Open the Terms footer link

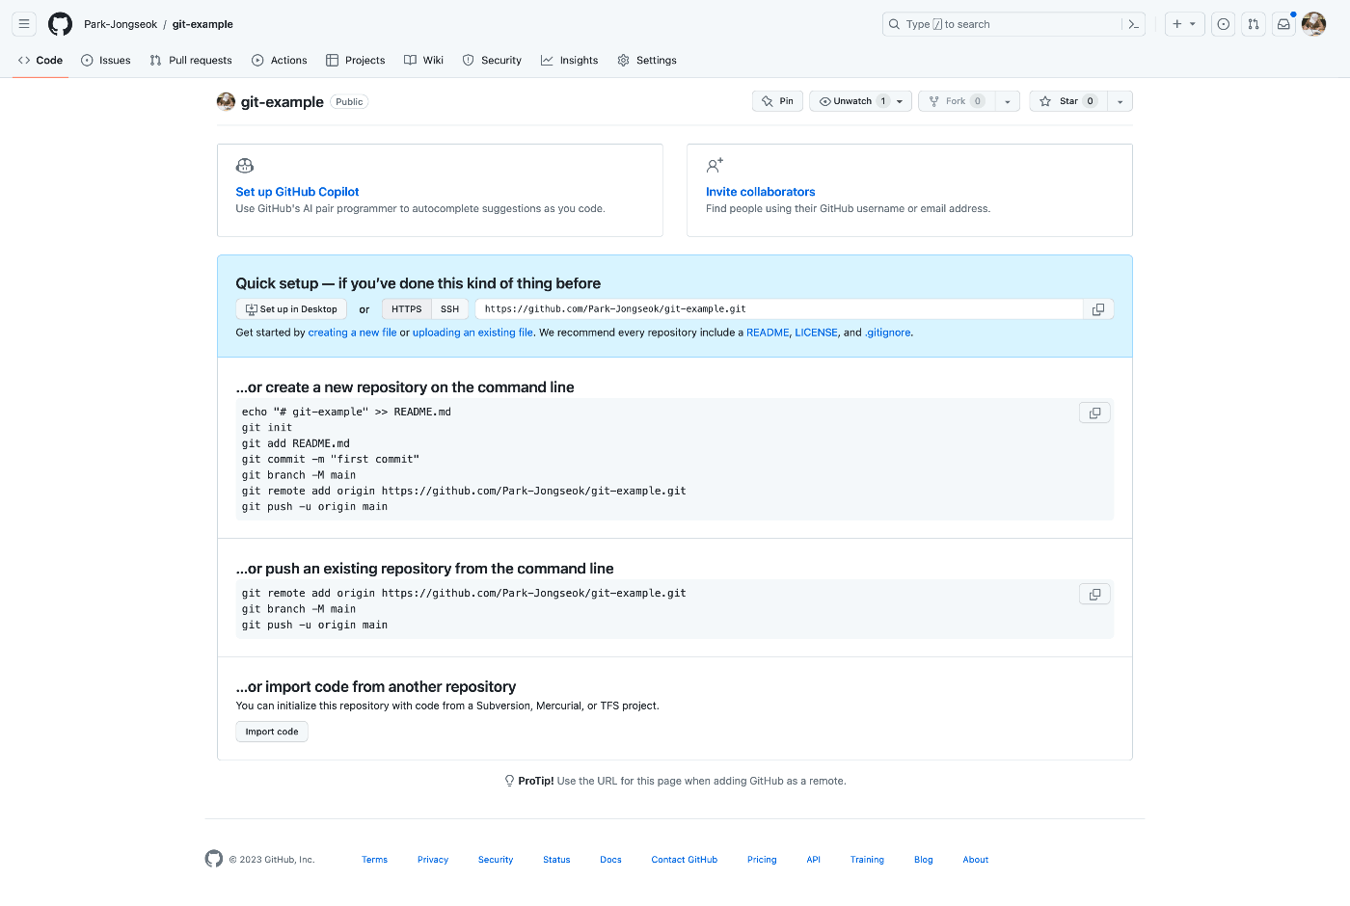click(x=374, y=860)
